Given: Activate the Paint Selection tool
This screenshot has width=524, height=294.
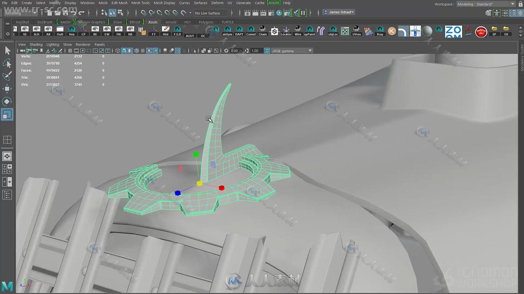Looking at the screenshot, I should (7, 76).
